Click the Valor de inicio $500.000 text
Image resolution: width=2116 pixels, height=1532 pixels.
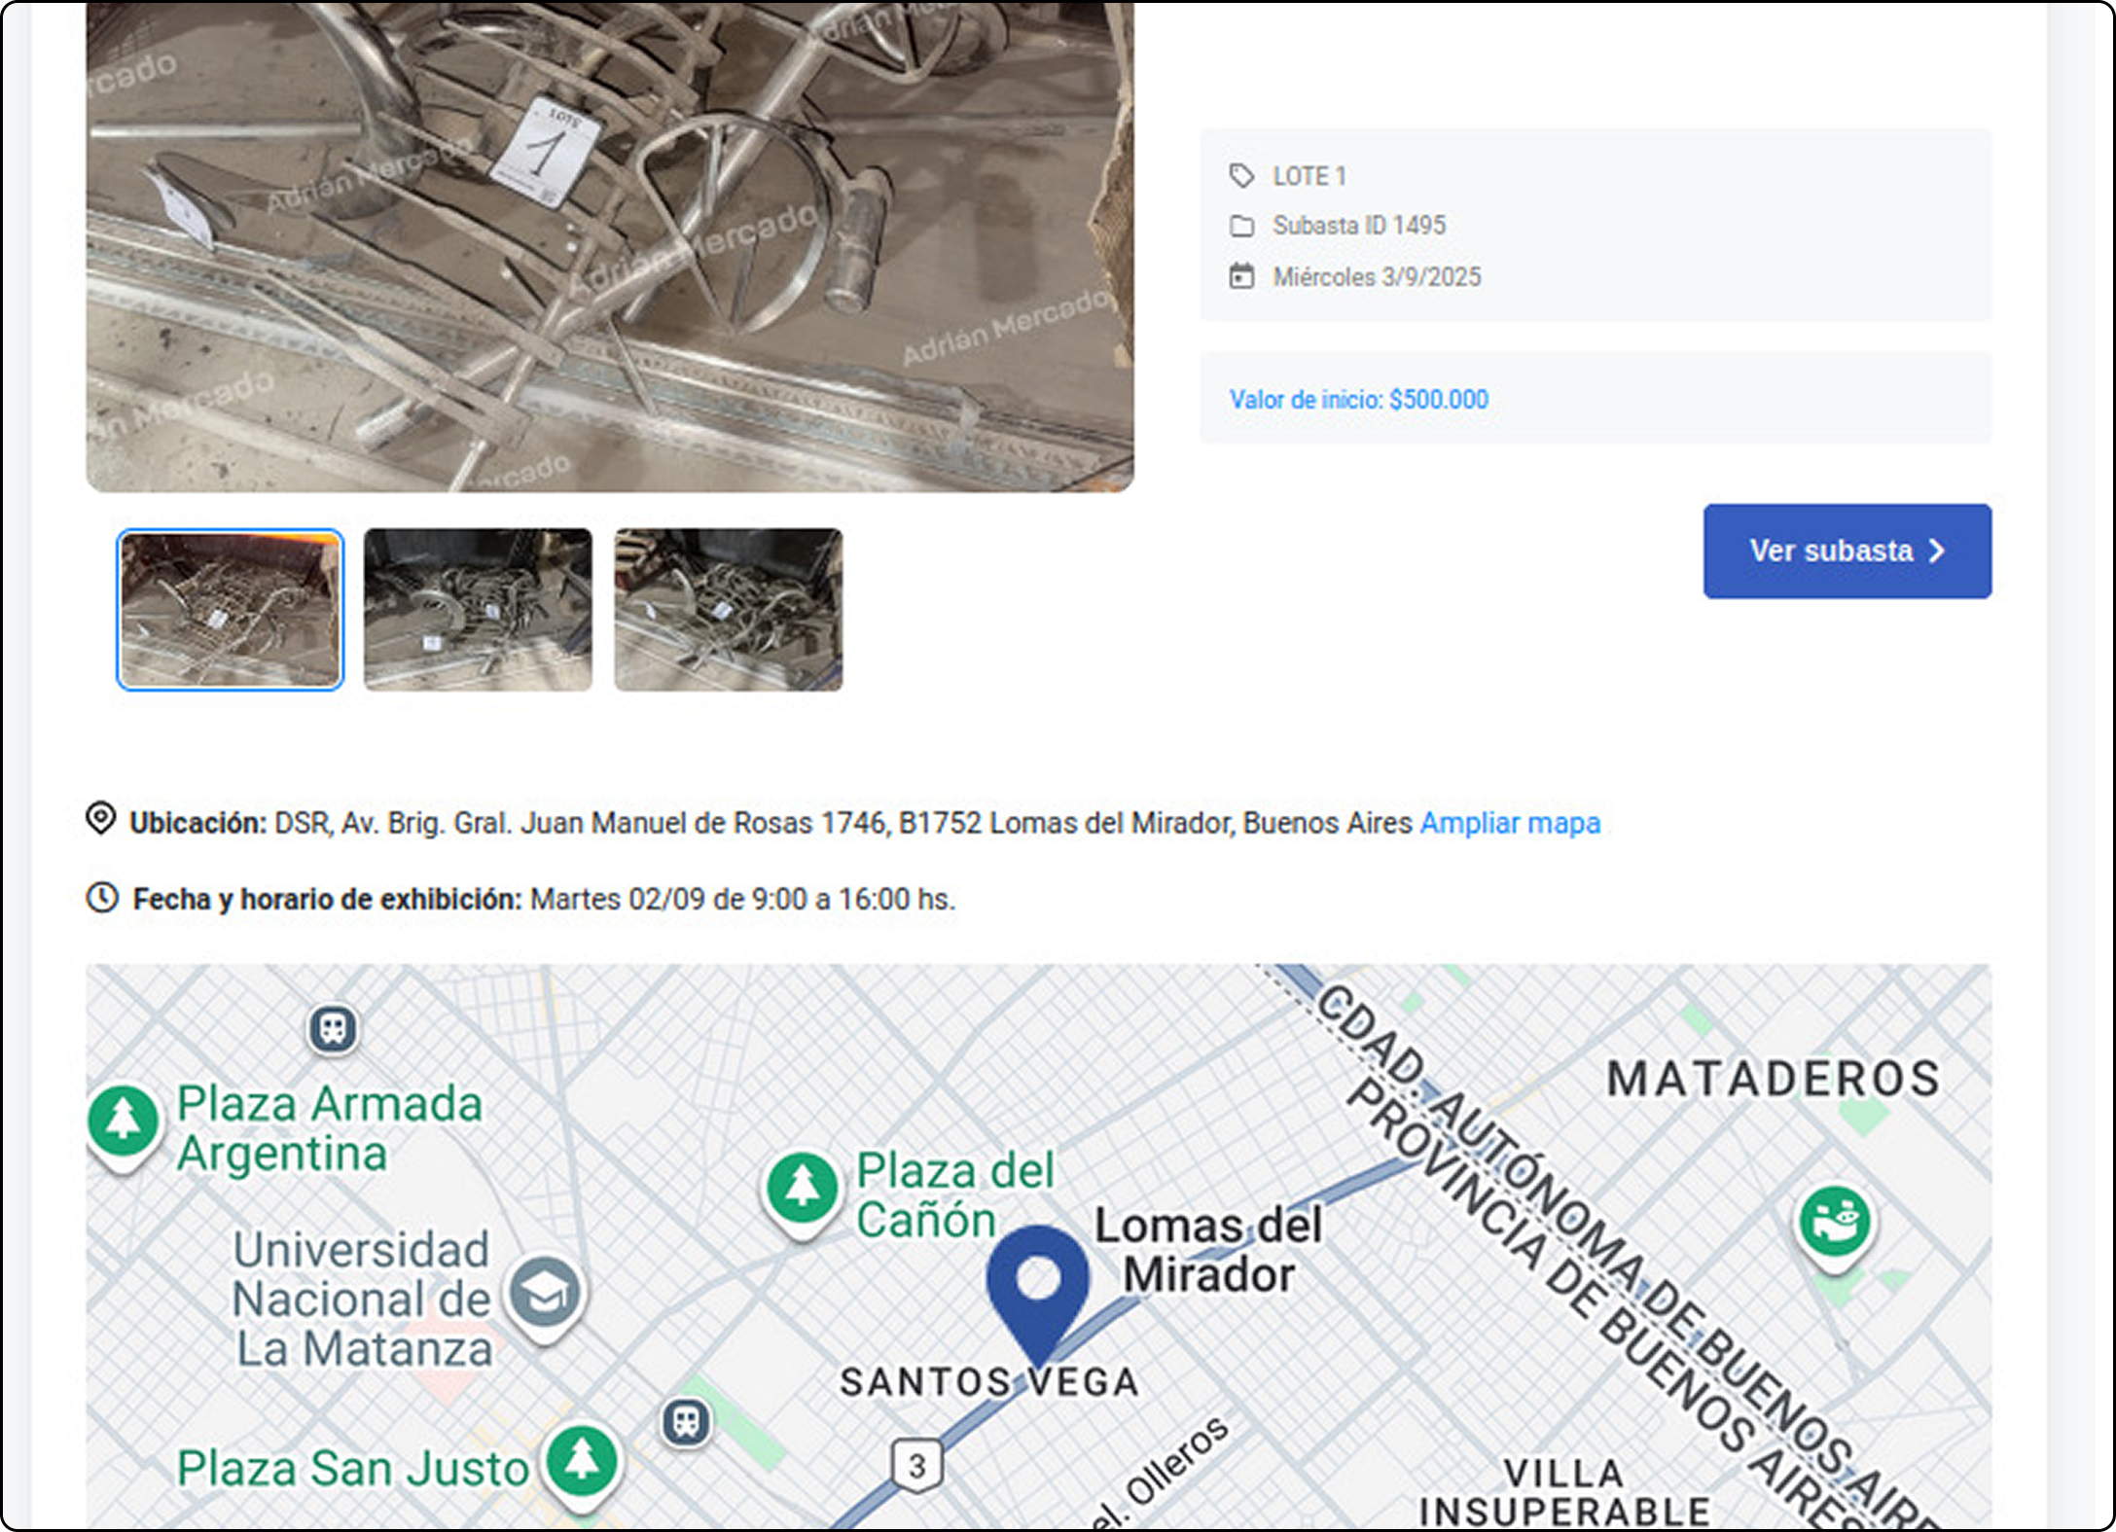point(1358,400)
